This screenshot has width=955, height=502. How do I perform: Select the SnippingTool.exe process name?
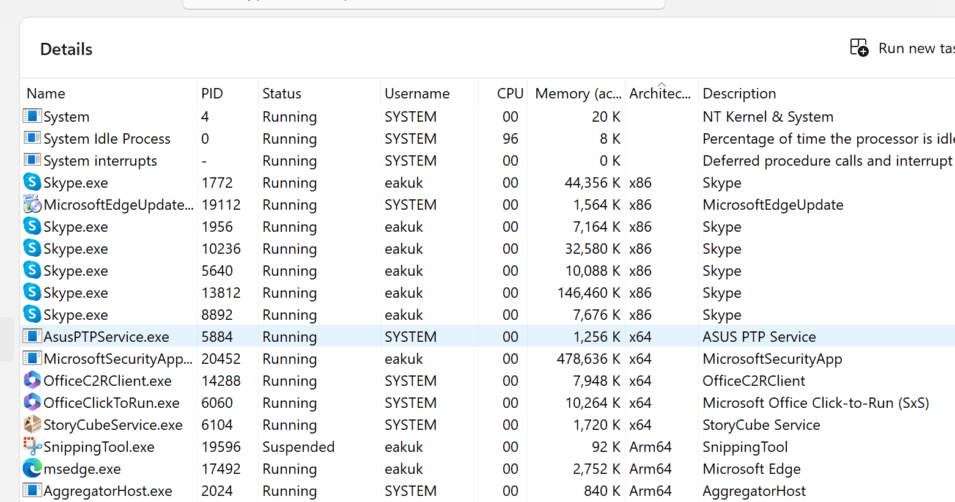[x=99, y=447]
